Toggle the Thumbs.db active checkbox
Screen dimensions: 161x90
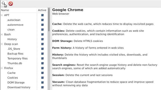coord(43,63)
